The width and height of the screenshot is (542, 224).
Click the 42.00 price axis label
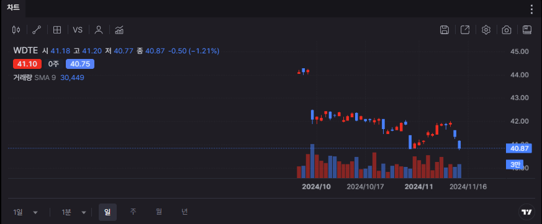(520, 121)
